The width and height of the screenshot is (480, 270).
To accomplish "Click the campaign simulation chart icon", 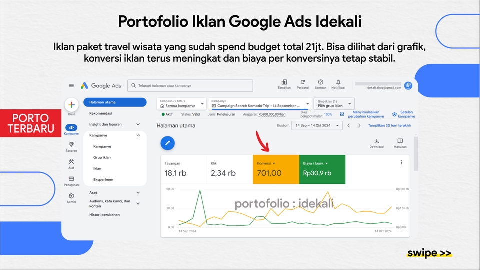I will (x=342, y=114).
